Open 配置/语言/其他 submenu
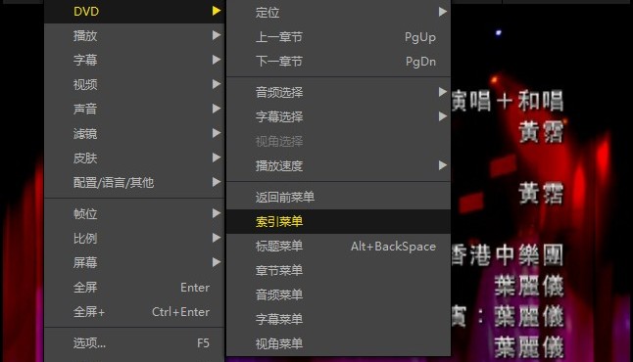 tap(134, 182)
